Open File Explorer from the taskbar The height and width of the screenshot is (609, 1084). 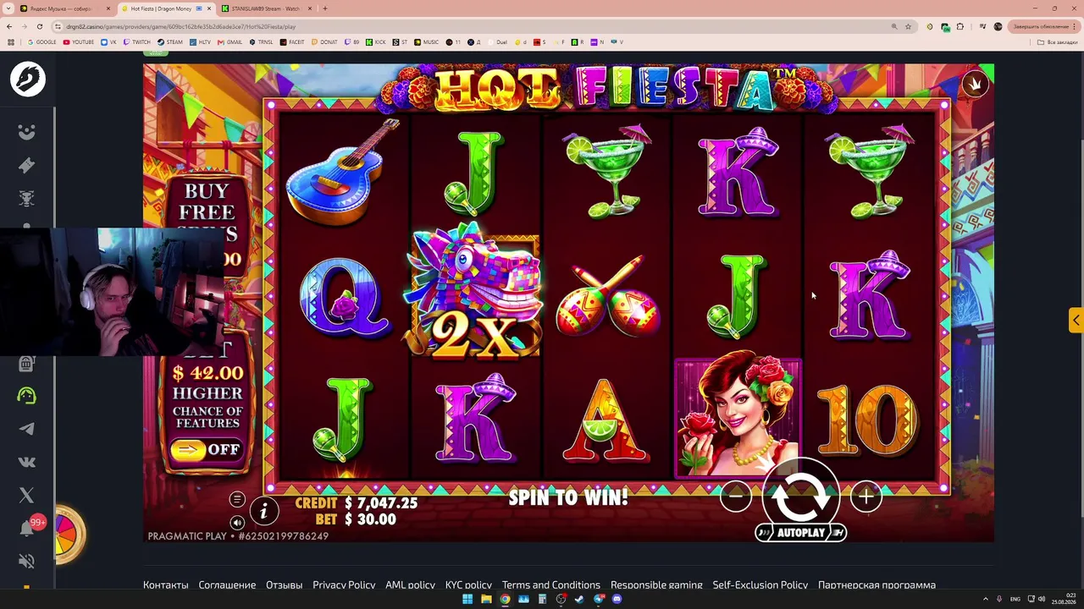pos(486,599)
